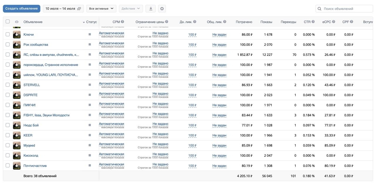Click the CTR help question icon

[313, 22]
